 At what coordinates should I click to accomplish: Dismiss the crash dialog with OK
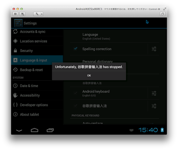[x=89, y=76]
